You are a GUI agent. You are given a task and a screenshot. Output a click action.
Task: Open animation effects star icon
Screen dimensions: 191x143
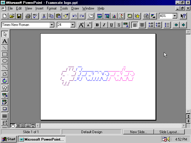tap(137, 16)
